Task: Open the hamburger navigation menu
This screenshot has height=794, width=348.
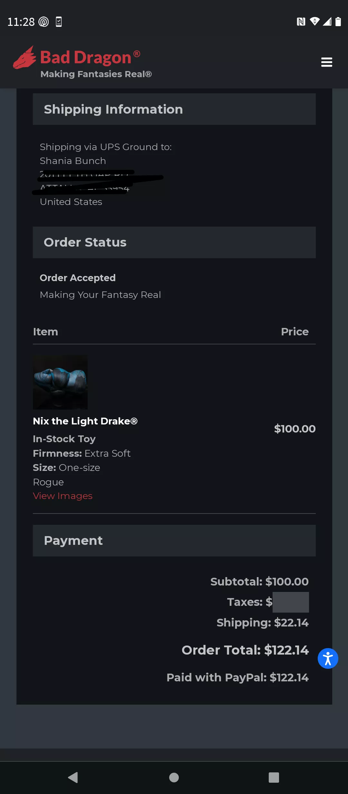Action: (326, 62)
